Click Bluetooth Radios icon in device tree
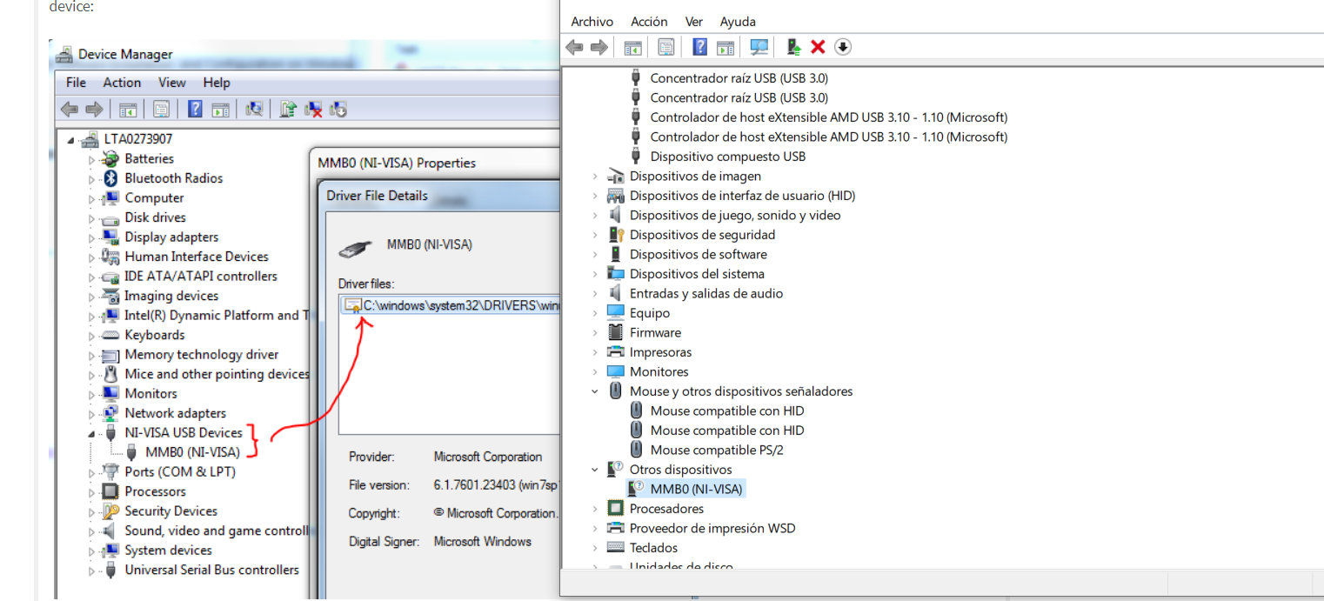The image size is (1324, 601). pos(110,178)
